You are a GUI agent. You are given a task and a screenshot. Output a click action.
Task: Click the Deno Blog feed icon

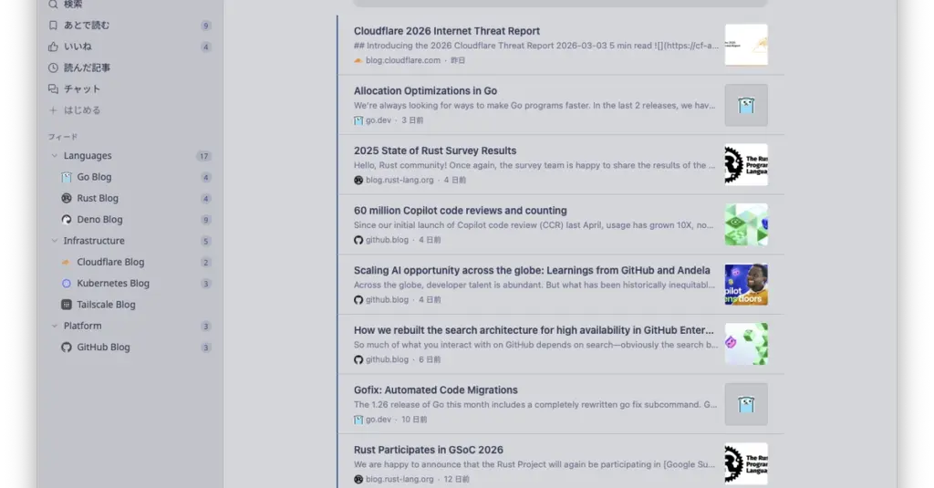(x=67, y=220)
